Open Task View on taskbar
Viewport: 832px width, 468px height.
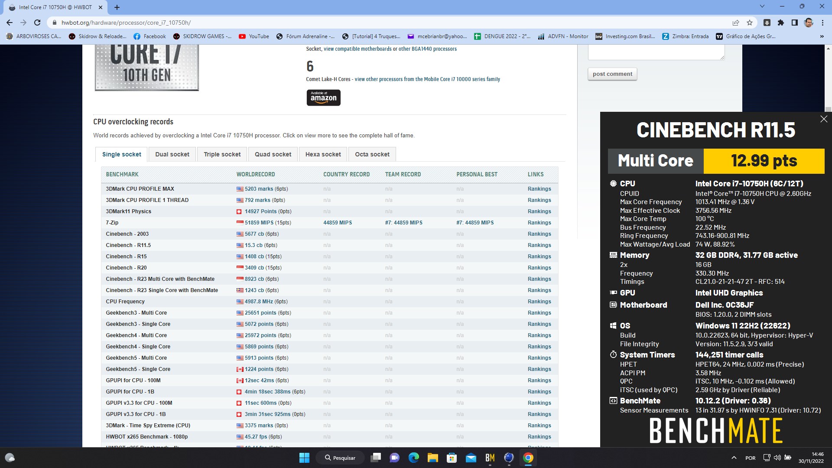376,458
